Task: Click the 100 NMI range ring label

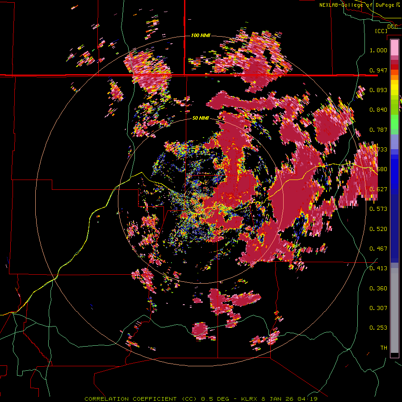Action: coord(201,35)
